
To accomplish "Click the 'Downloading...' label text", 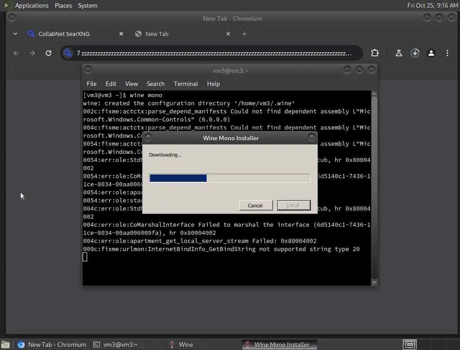I will [x=165, y=155].
